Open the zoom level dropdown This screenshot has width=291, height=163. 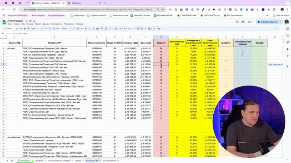pyautogui.click(x=35, y=29)
